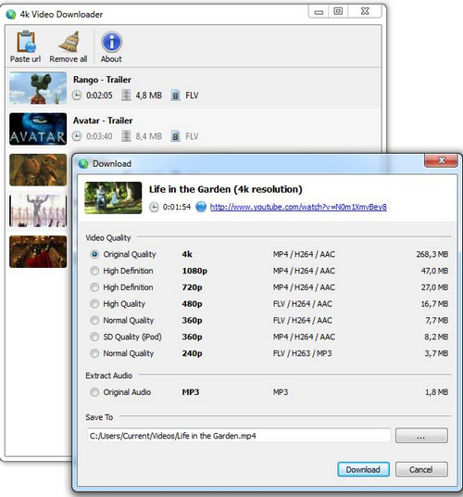Click the "47,0 MB" size value
The image size is (463, 497).
point(434,271)
